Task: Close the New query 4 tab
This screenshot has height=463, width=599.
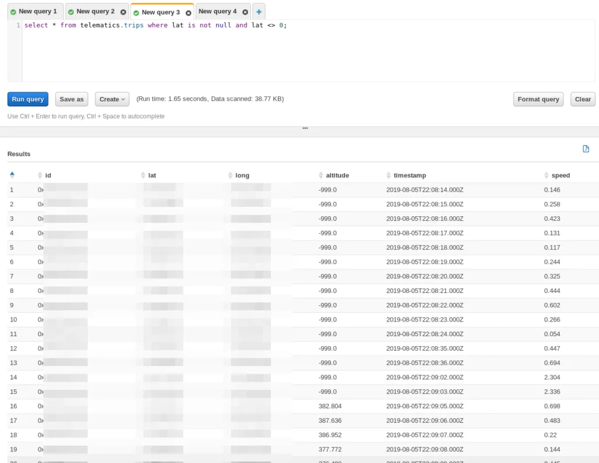Action: pyautogui.click(x=245, y=12)
